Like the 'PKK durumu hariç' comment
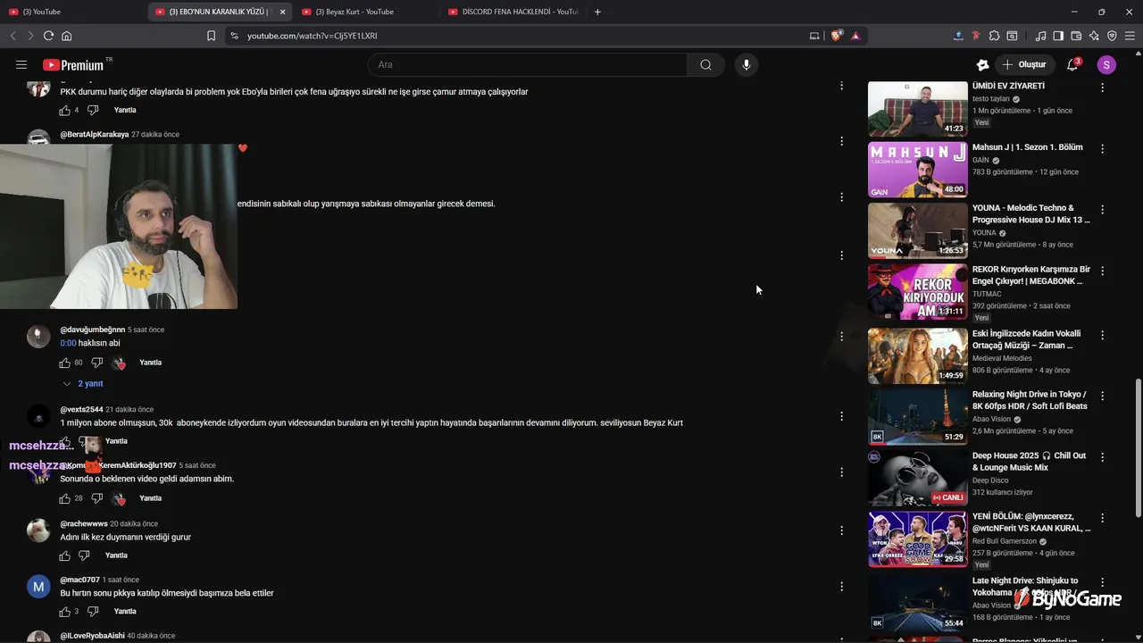Viewport: 1143px width, 643px height. point(64,111)
